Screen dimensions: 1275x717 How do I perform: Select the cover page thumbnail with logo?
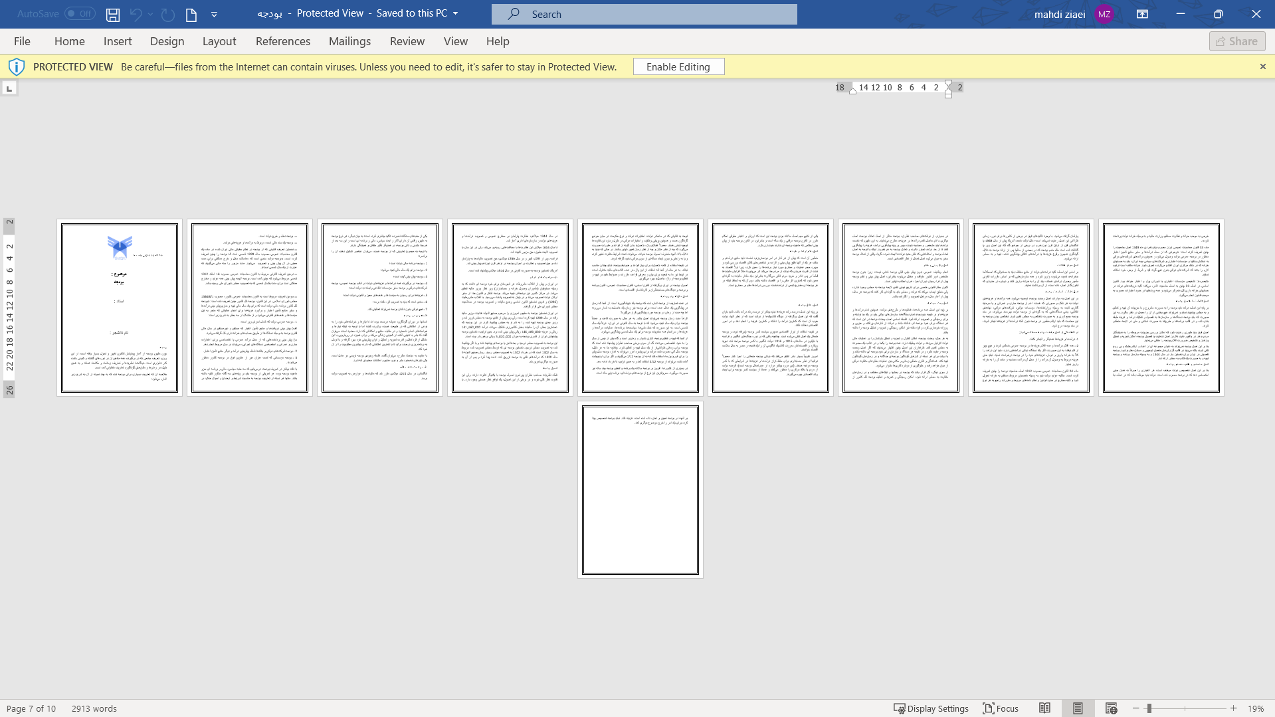pos(120,308)
